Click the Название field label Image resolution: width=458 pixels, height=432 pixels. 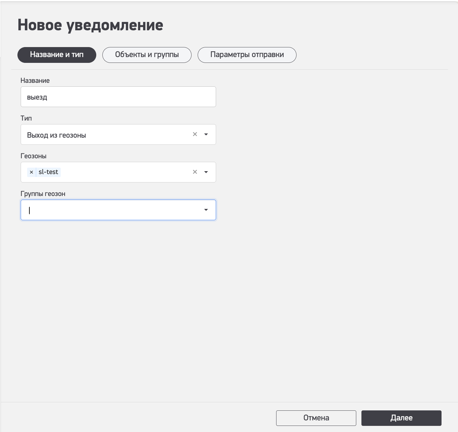35,81
